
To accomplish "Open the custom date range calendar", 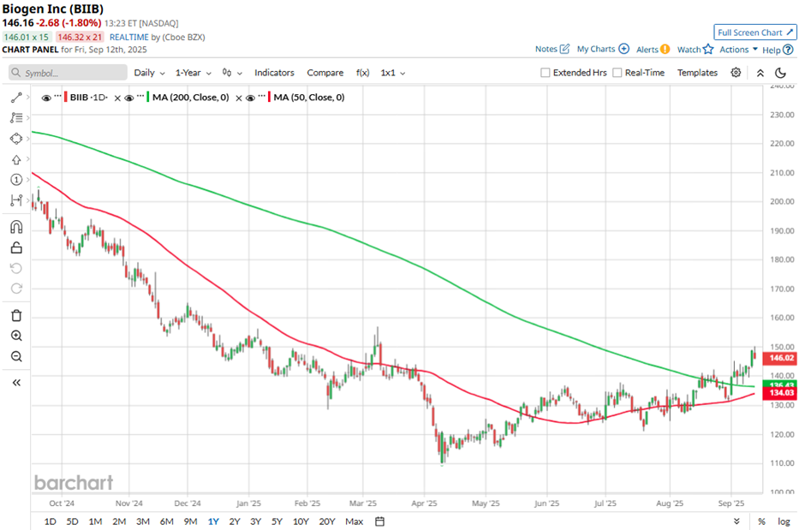I will click(x=379, y=521).
